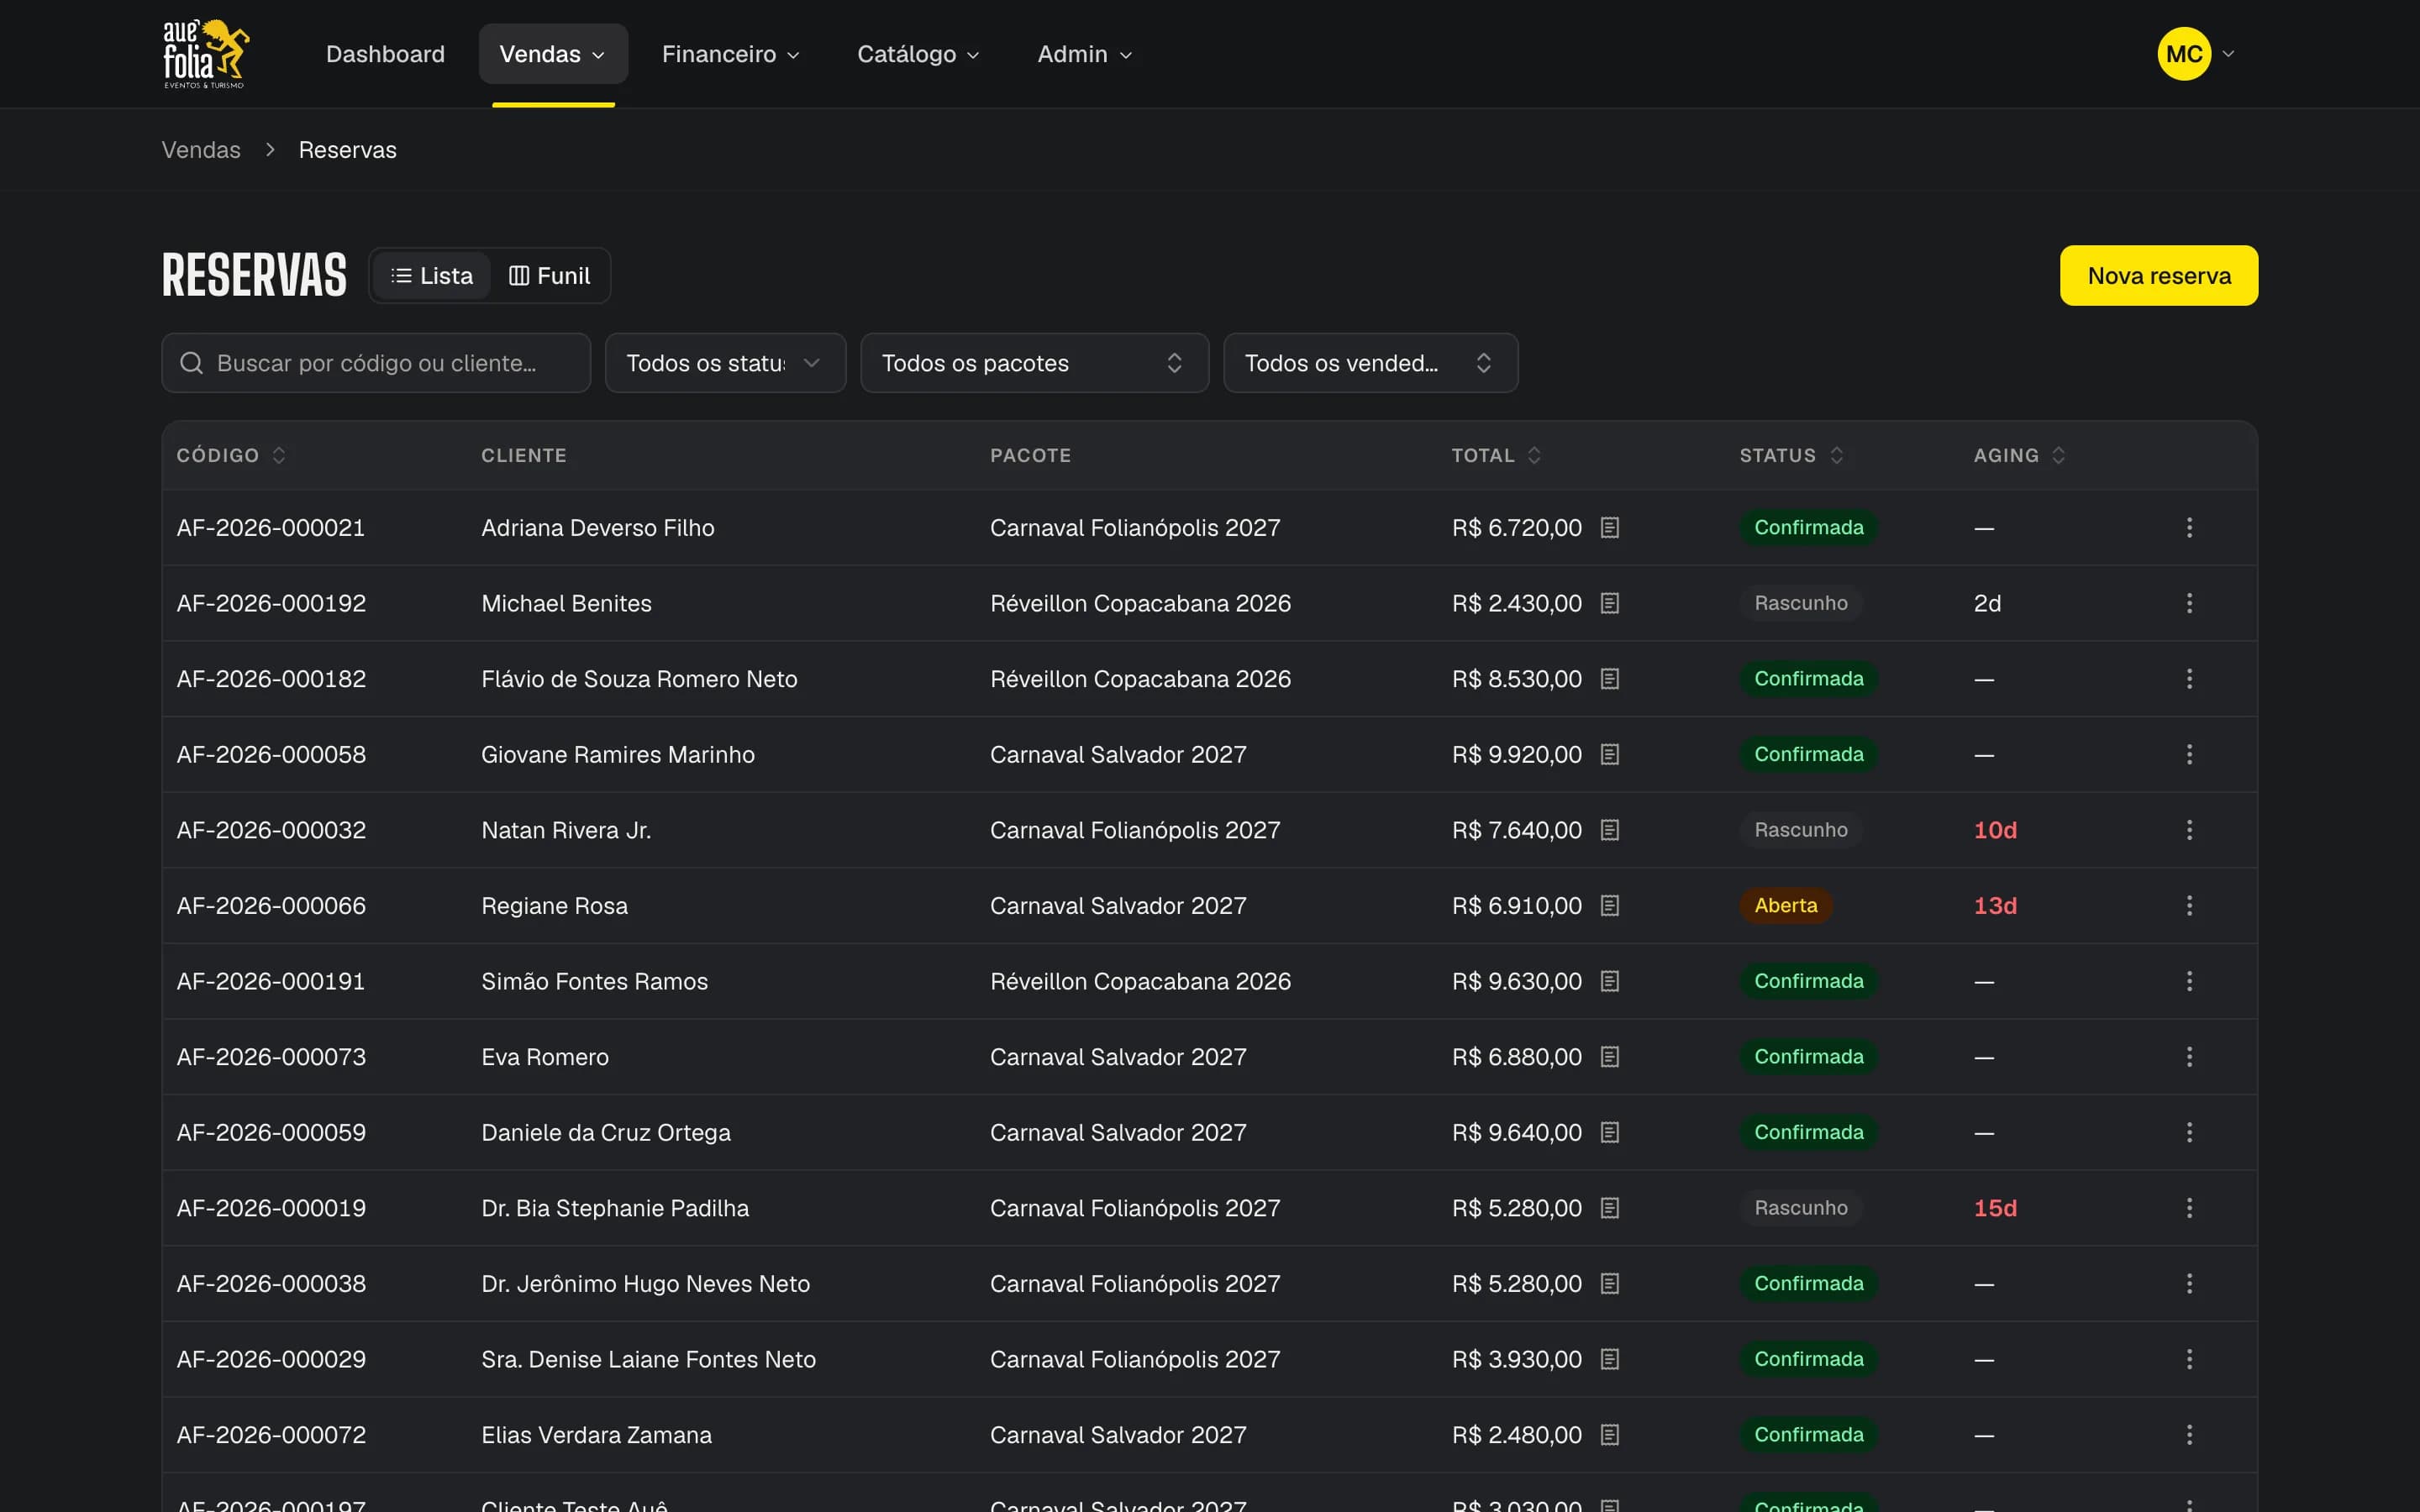Expand the Catálogo menu
This screenshot has height=1512, width=2420.
pos(918,54)
